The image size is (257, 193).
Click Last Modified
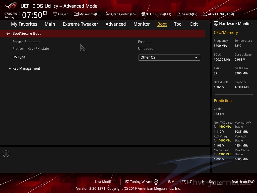106,182
